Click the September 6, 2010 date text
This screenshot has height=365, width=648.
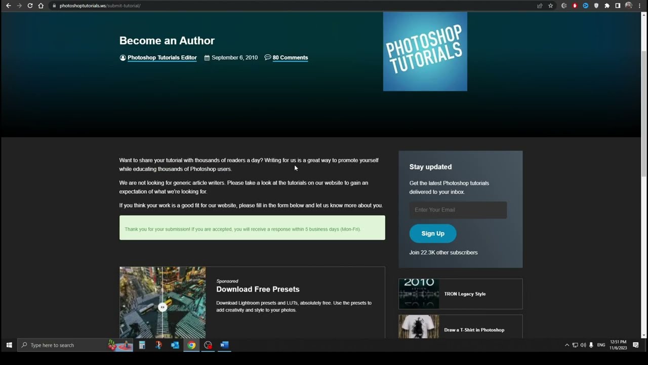pos(234,58)
